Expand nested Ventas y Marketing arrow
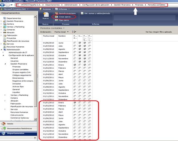178x141 pixels. (5, 95)
